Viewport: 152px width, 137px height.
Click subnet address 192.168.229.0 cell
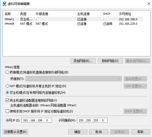click(128, 24)
